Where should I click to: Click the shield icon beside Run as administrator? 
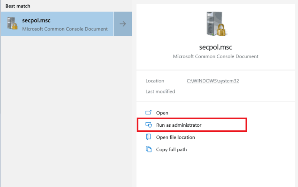pos(148,125)
